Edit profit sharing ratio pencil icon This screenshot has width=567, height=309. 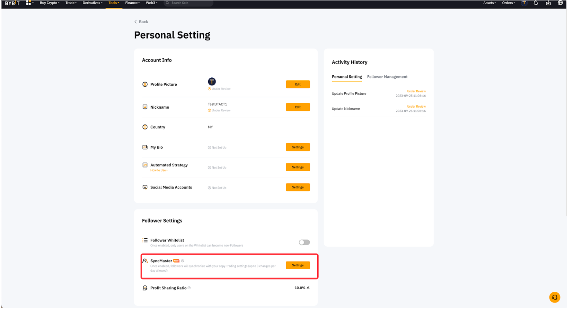[x=308, y=288]
